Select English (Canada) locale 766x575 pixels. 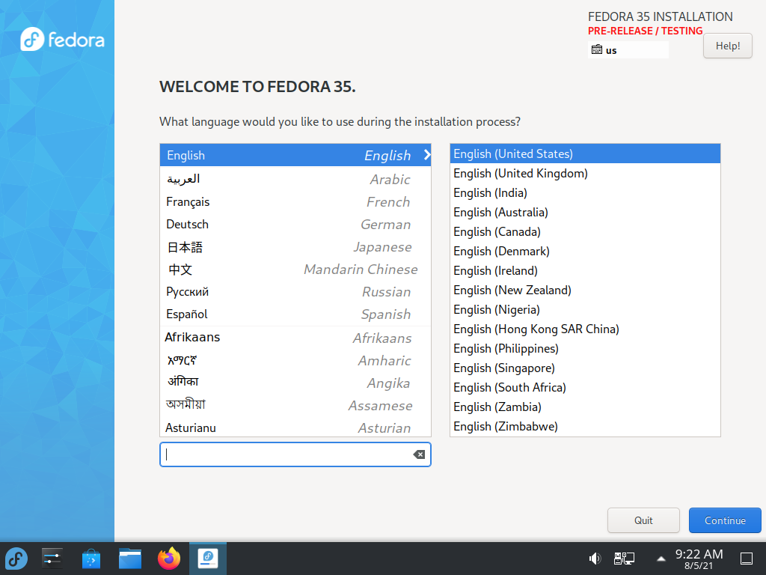pos(585,232)
